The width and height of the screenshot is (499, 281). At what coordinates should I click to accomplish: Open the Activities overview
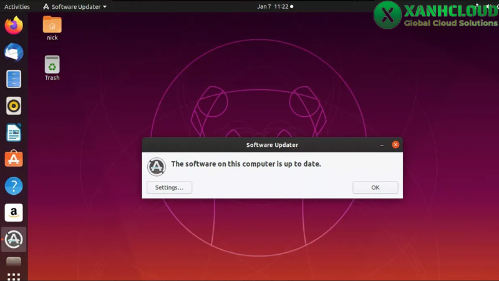(x=17, y=6)
